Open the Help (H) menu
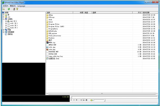The height and width of the screenshot is (106, 160). [x=13, y=6]
